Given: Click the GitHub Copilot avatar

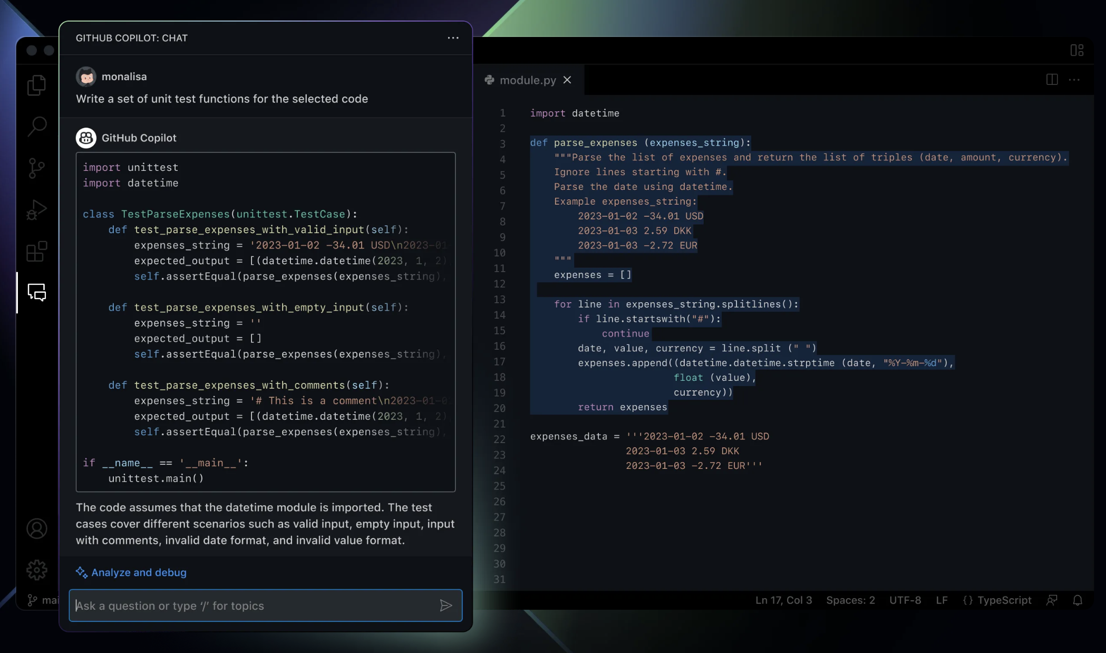Looking at the screenshot, I should click(x=86, y=138).
